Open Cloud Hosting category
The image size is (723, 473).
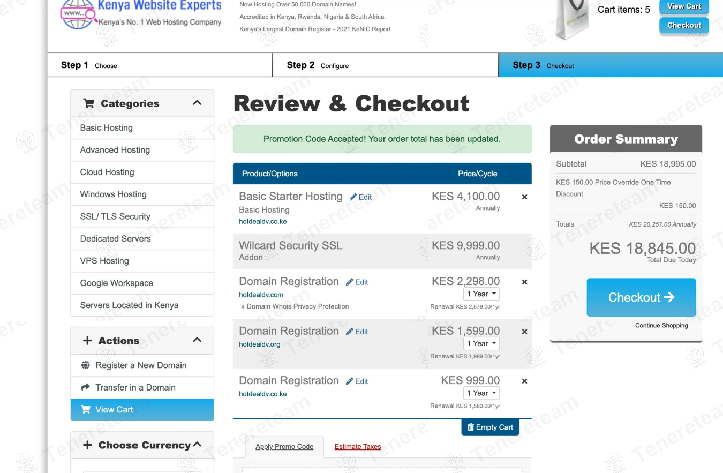click(x=142, y=172)
